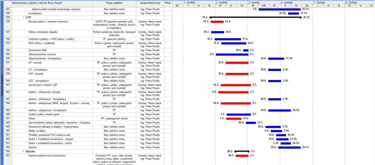Select task 'rozvod plynu včetně 1.NP'
Viewport: 375px width, 165px height.
point(44,85)
